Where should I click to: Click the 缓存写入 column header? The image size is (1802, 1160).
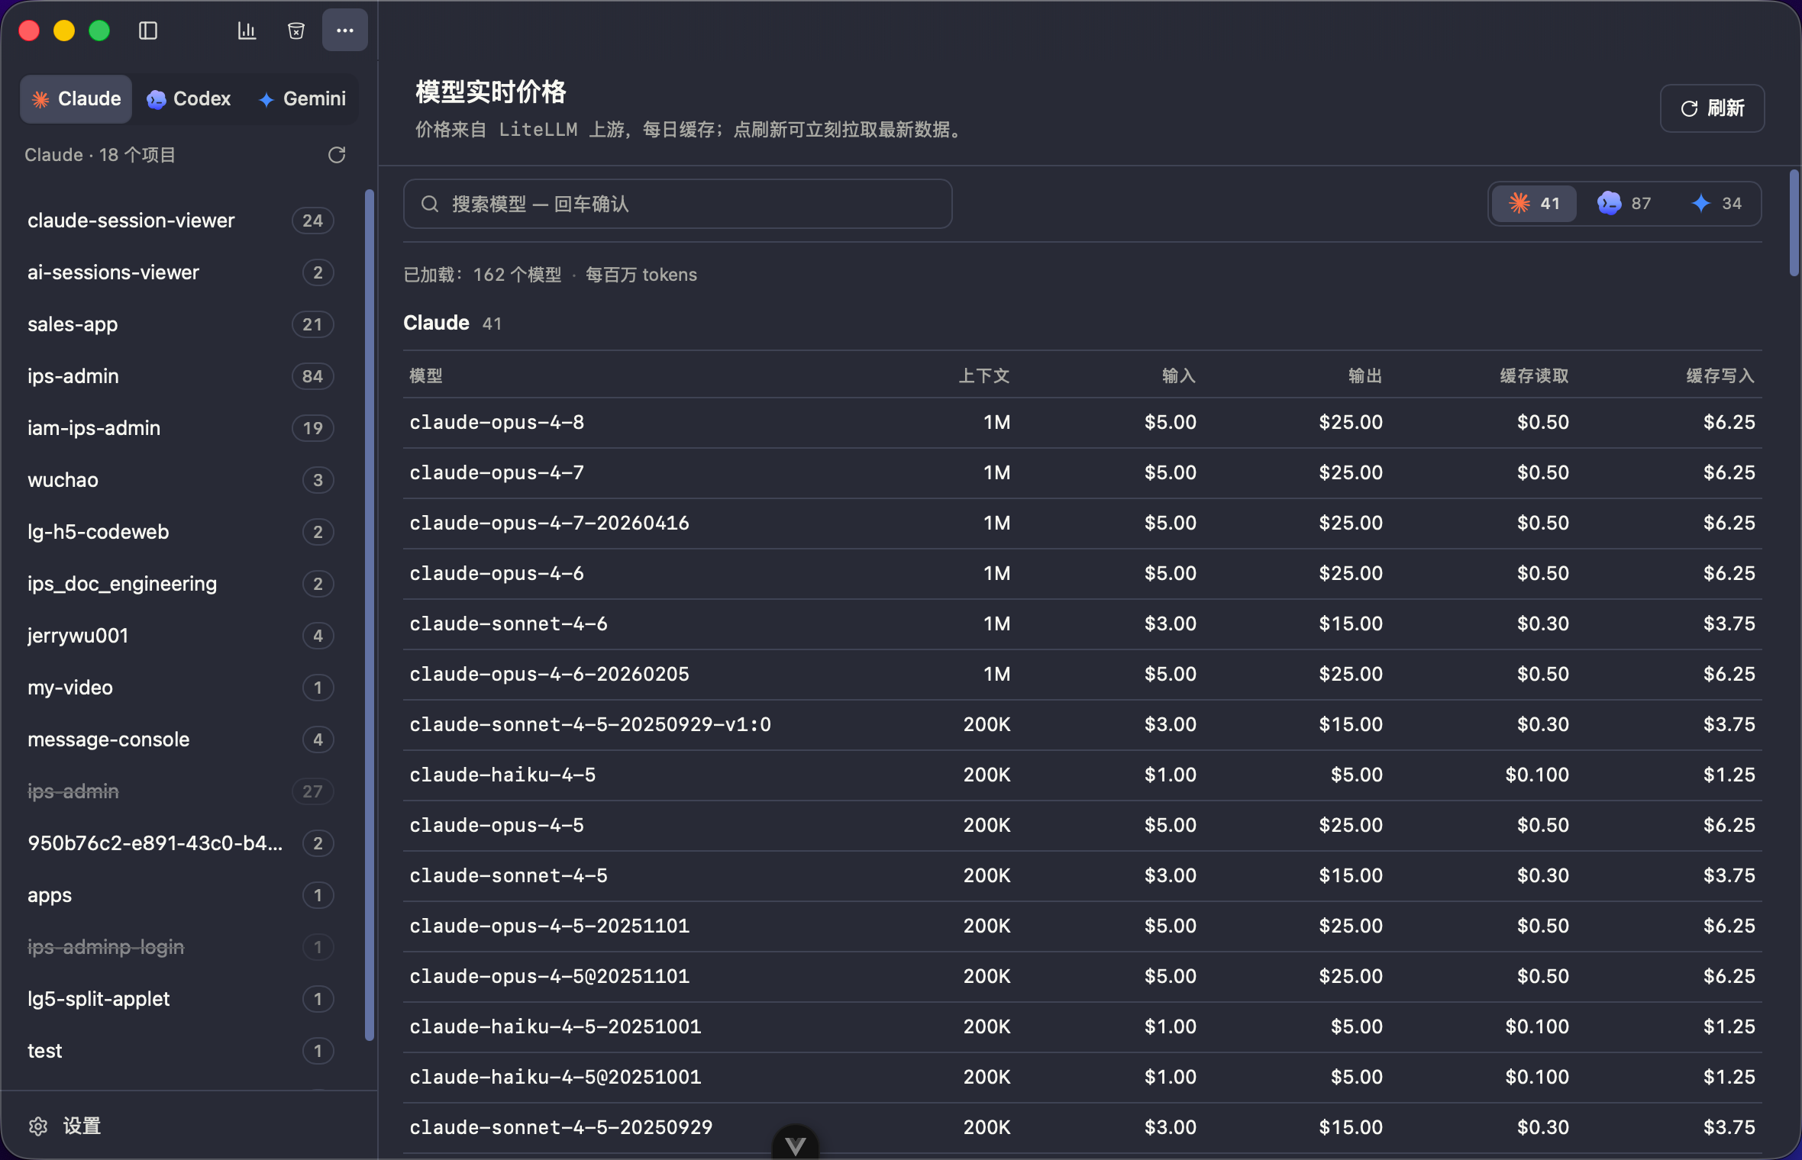pos(1721,375)
